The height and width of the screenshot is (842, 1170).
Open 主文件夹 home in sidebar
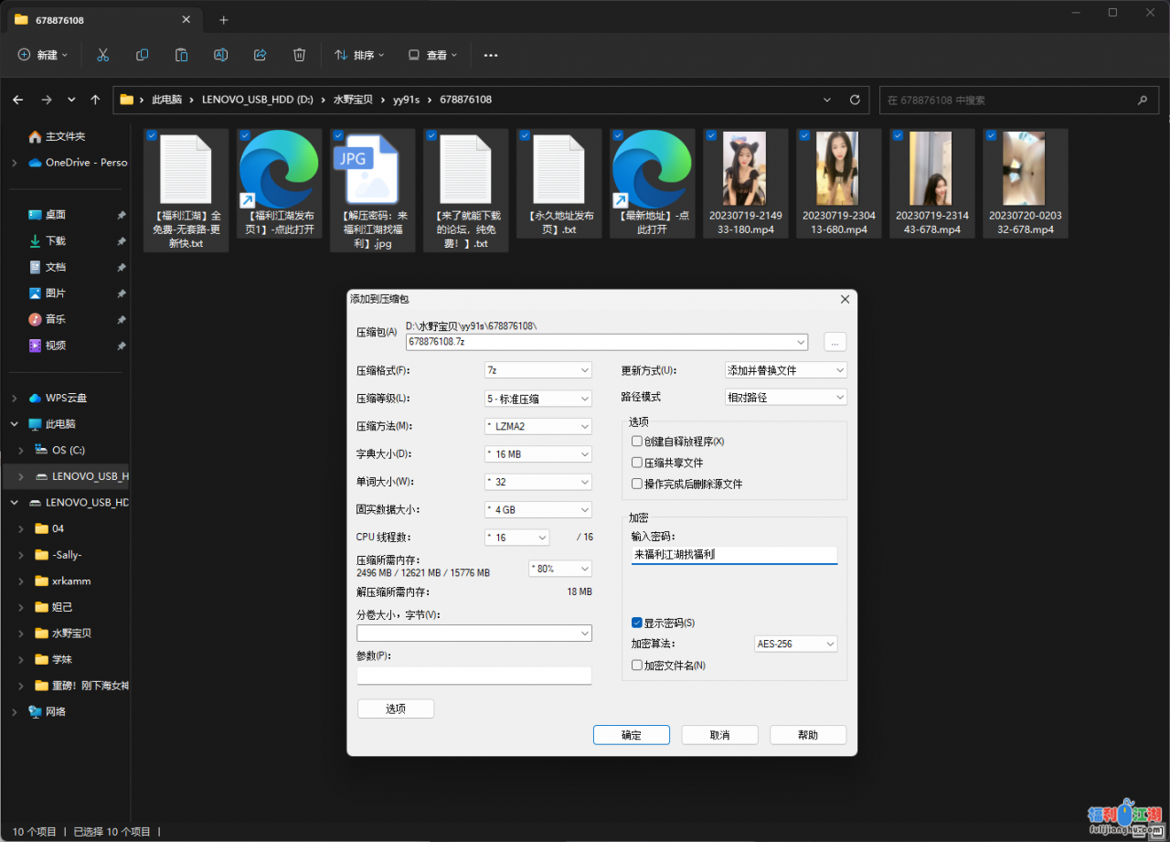coord(65,136)
